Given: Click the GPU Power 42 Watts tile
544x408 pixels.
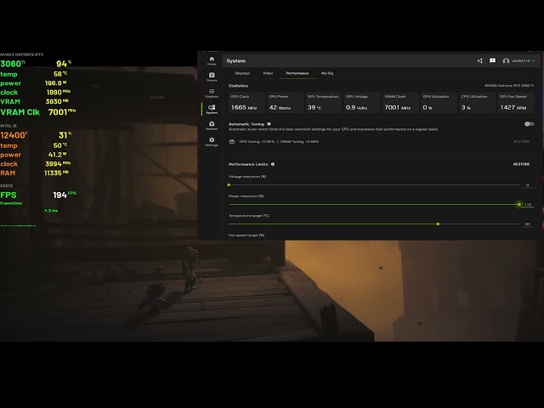Looking at the screenshot, I should (x=285, y=103).
